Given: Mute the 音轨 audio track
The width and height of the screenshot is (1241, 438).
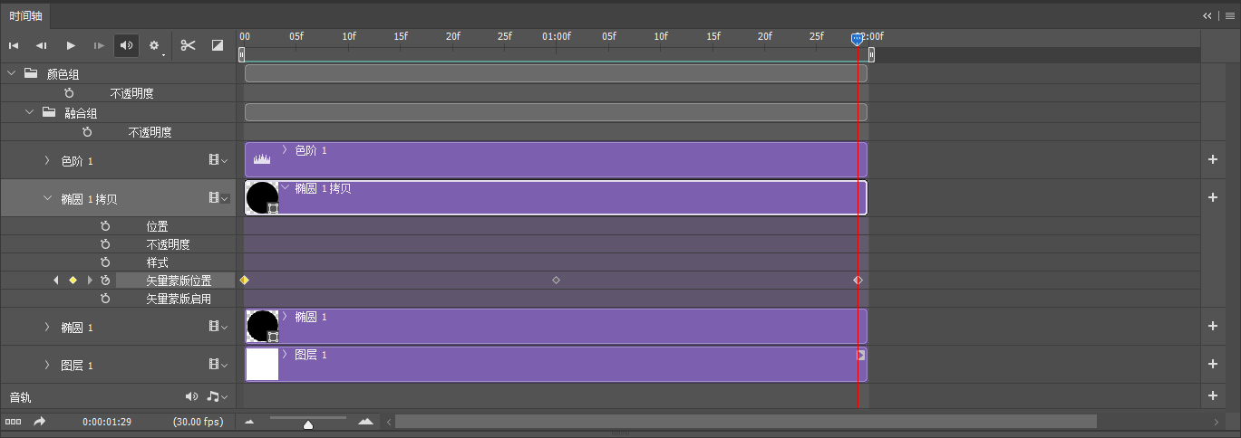Looking at the screenshot, I should [x=191, y=396].
